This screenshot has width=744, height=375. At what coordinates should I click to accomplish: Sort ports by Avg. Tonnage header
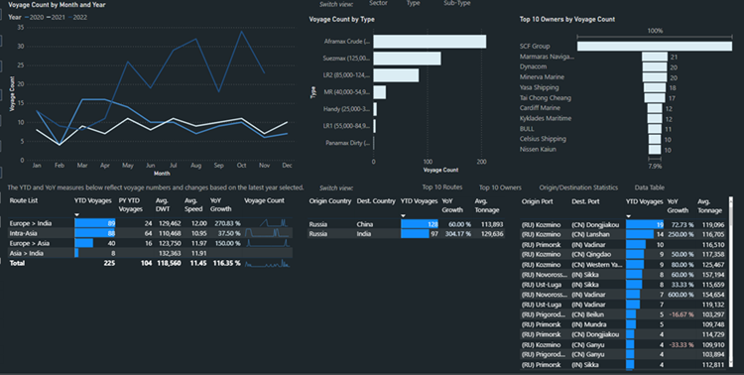click(710, 206)
